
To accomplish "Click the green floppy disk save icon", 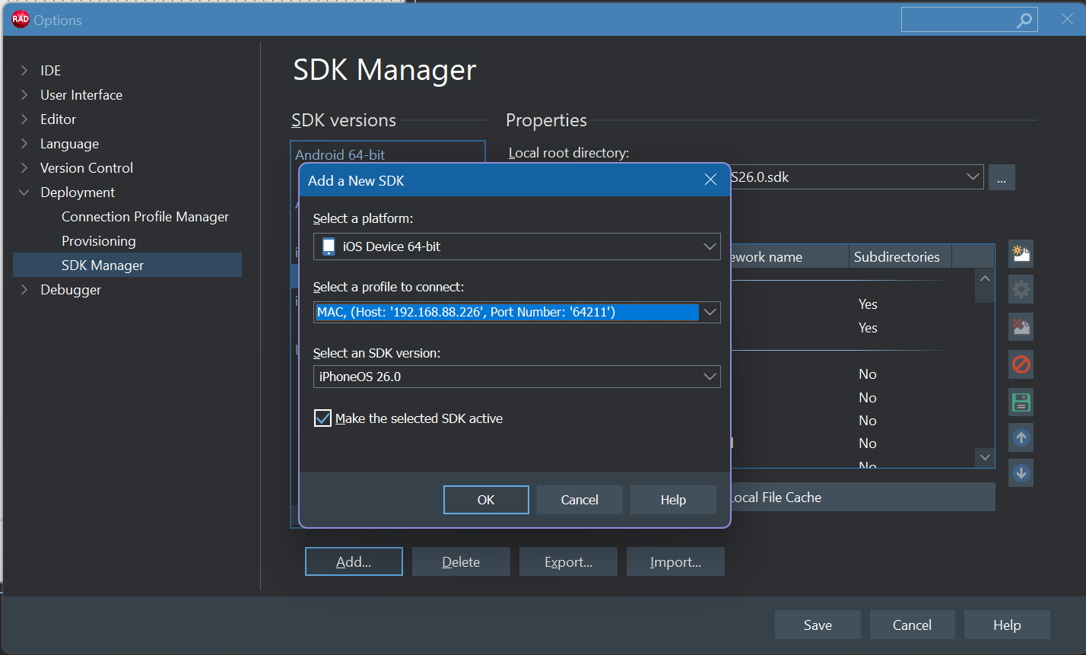I will (x=1021, y=401).
